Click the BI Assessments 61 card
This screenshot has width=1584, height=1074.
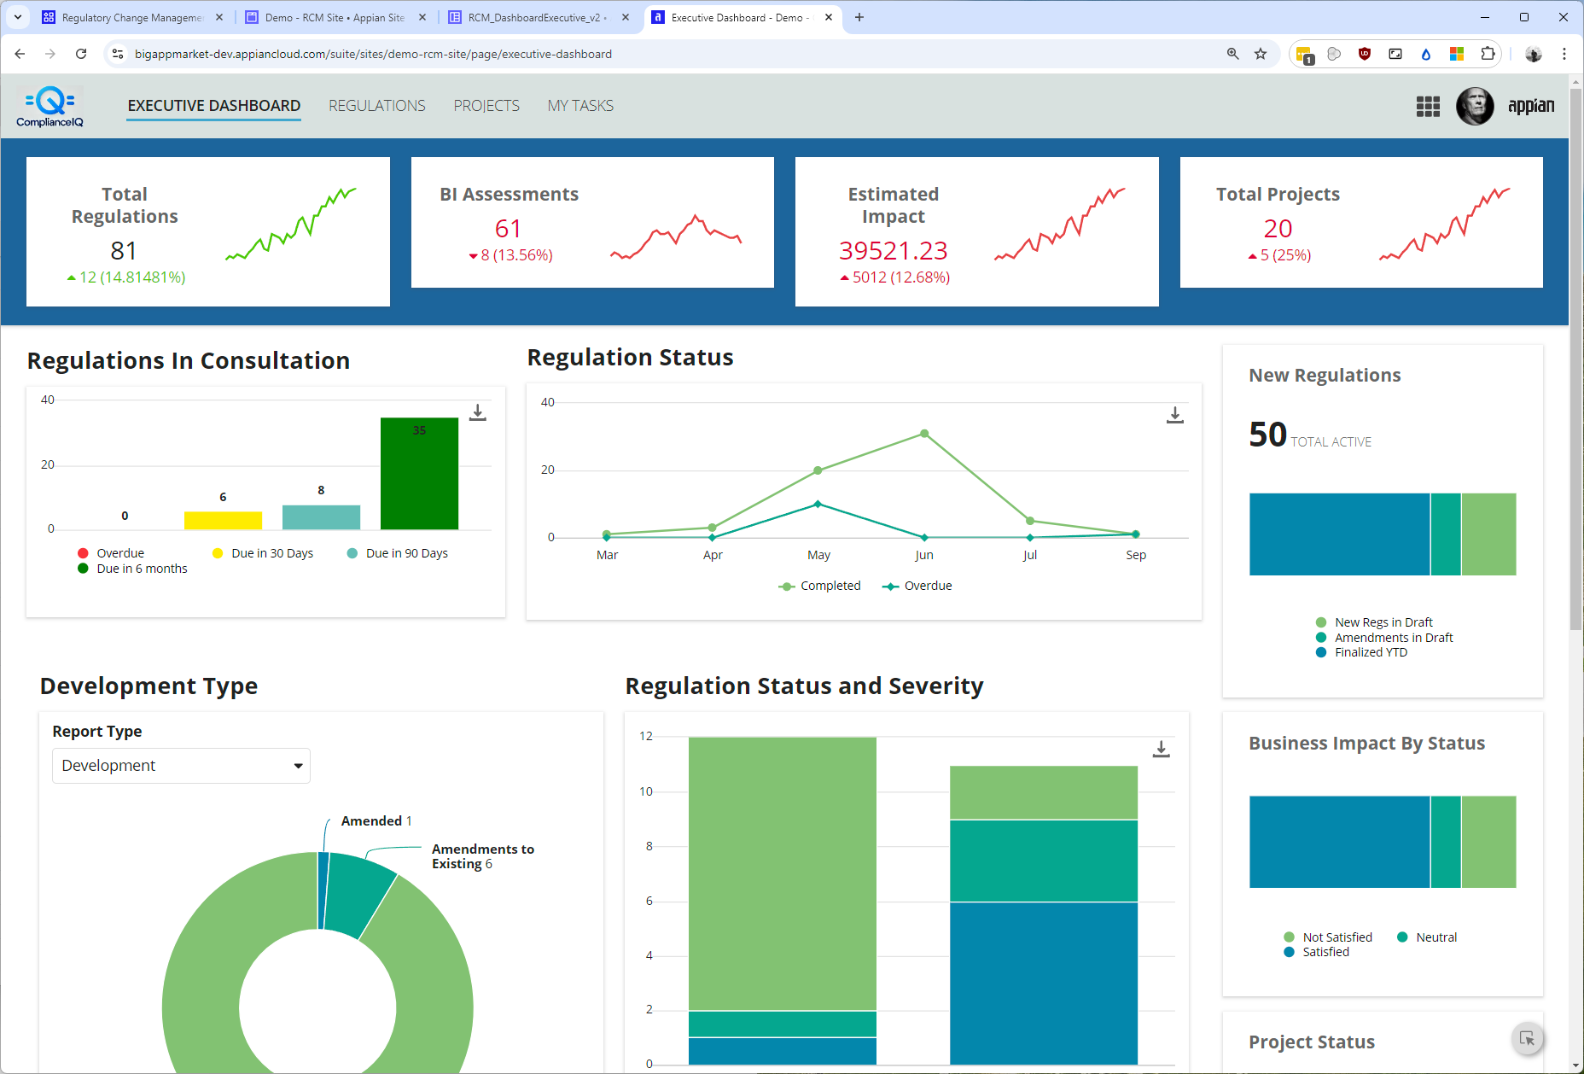(x=592, y=222)
